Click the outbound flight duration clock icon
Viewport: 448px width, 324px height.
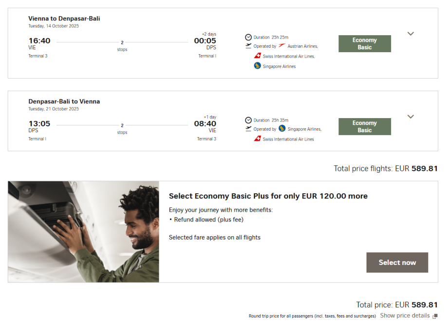click(248, 37)
